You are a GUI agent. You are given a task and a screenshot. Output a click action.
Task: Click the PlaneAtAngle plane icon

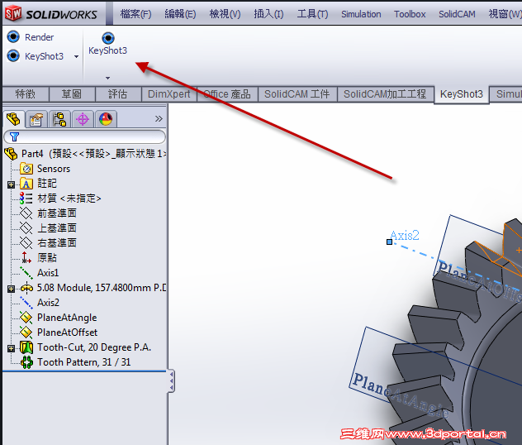(x=26, y=318)
